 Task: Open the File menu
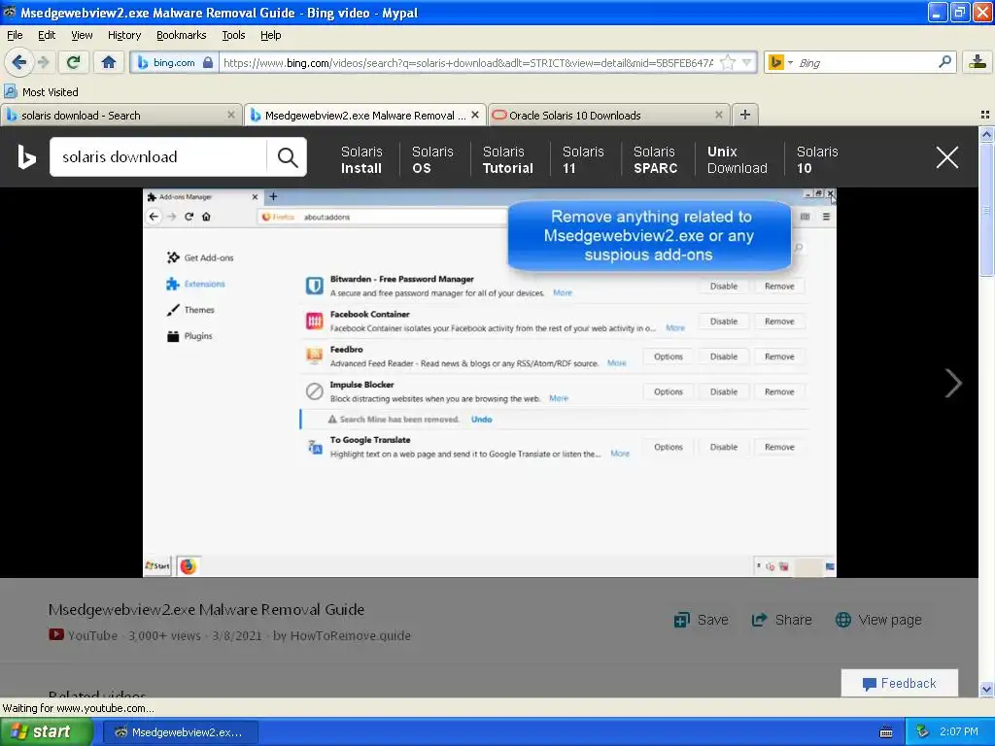(15, 35)
